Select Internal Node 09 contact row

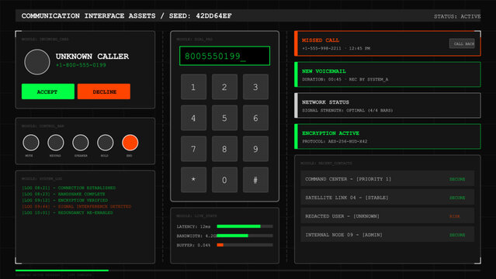pos(387,235)
